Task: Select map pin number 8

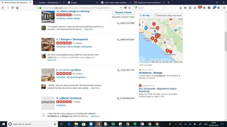Action: pyautogui.click(x=153, y=38)
